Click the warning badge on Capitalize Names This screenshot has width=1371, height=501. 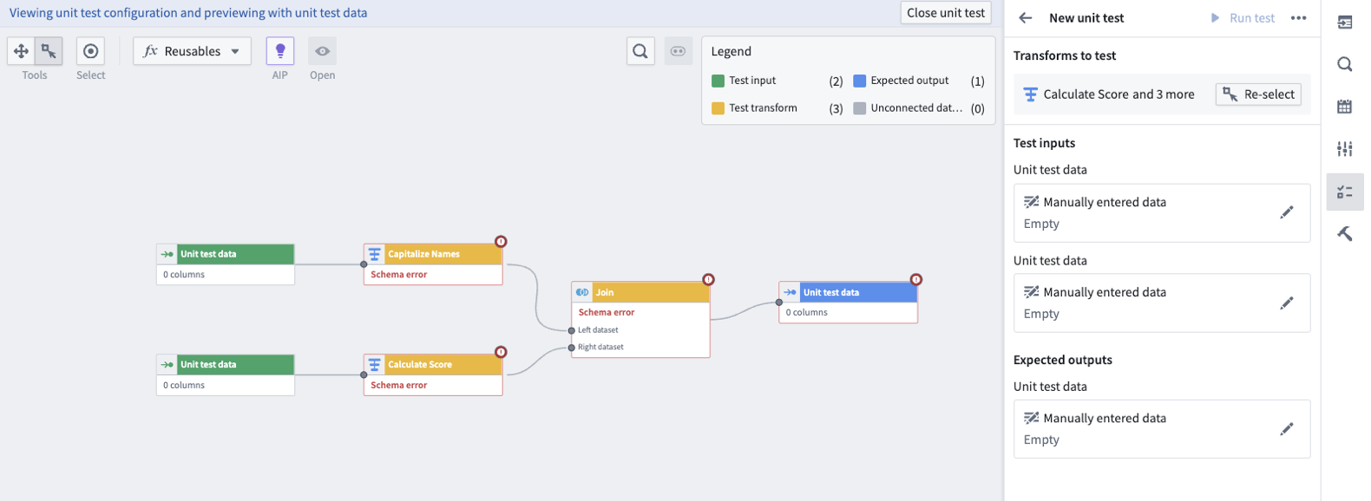pyautogui.click(x=501, y=242)
